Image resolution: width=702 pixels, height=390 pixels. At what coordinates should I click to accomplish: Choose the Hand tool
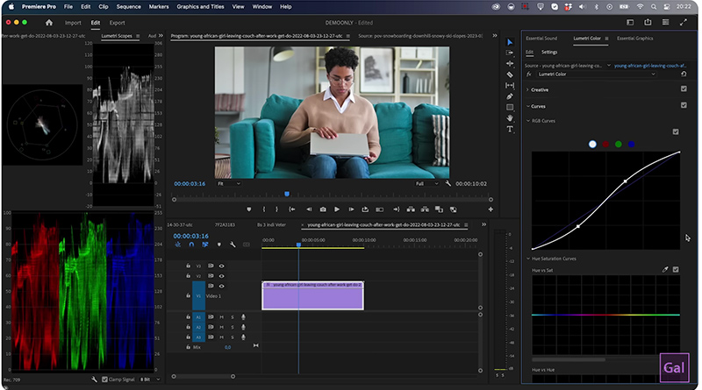click(x=510, y=118)
